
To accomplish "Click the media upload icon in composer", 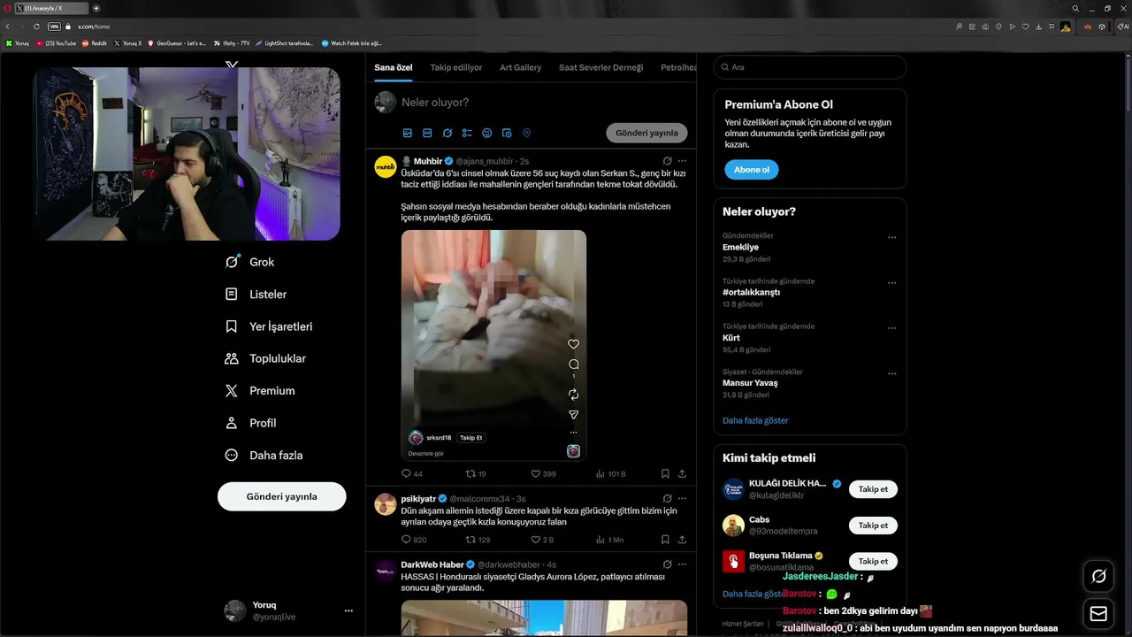I will (x=408, y=133).
